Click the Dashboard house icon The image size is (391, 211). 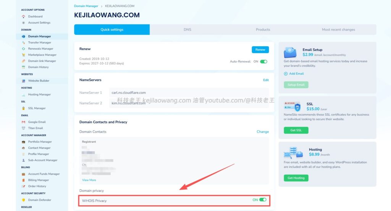[x=23, y=16]
